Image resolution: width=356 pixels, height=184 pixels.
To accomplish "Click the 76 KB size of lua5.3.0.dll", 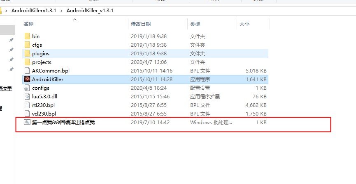I will coord(260,97).
